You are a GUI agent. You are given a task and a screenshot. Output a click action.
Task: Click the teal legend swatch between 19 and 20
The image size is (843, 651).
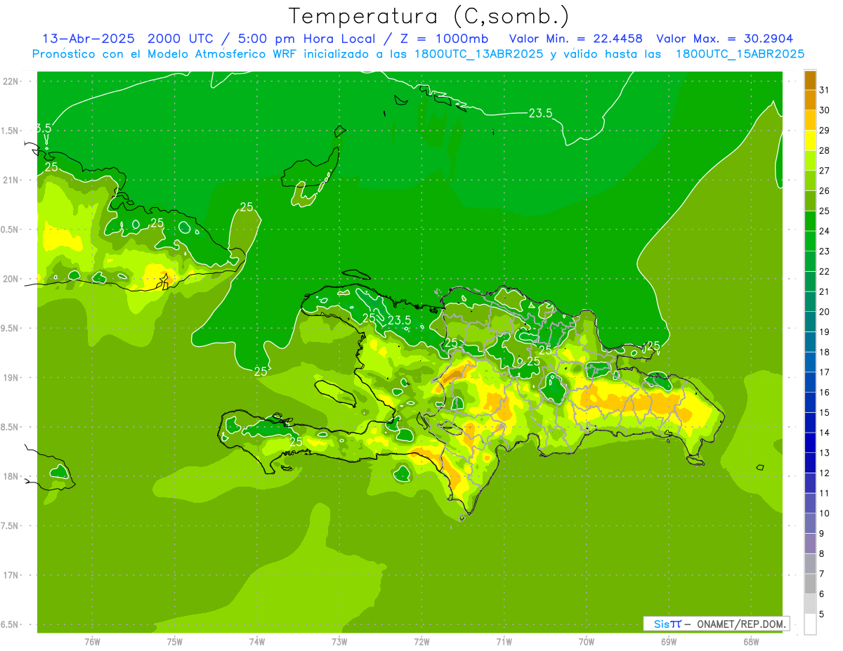click(810, 322)
